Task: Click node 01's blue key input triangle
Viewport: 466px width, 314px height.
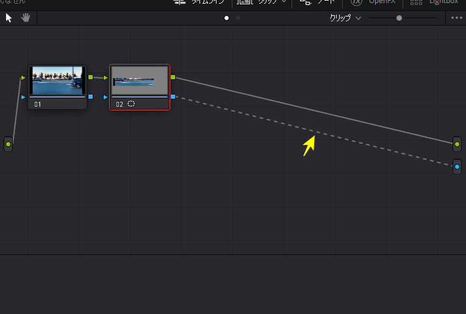Action: click(23, 97)
